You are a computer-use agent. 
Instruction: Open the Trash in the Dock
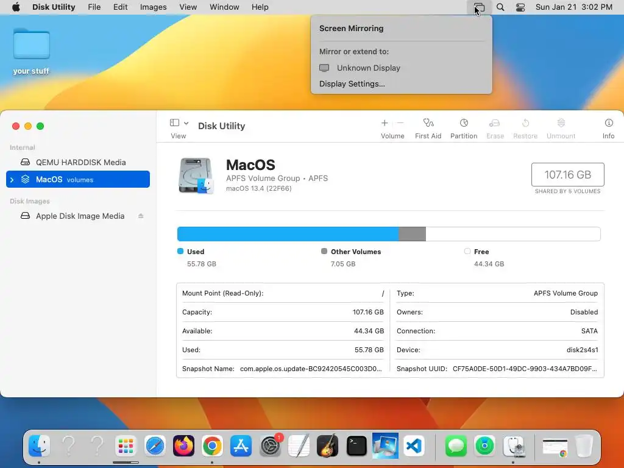(x=584, y=445)
